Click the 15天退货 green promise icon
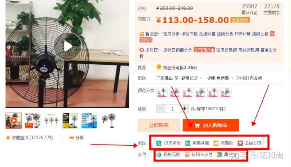Viewport: 291px width, 167px height. [x=159, y=143]
